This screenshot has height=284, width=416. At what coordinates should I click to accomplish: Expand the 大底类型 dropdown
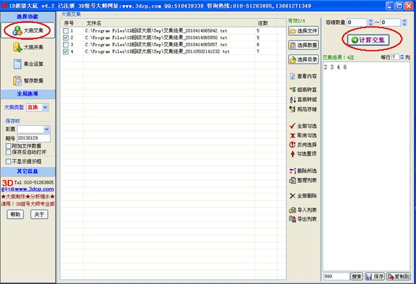click(45, 108)
